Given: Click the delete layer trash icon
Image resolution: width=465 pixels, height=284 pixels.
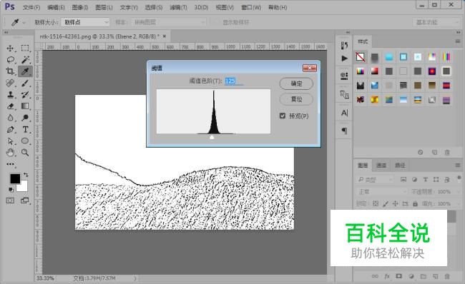Looking at the screenshot, I should [447, 276].
